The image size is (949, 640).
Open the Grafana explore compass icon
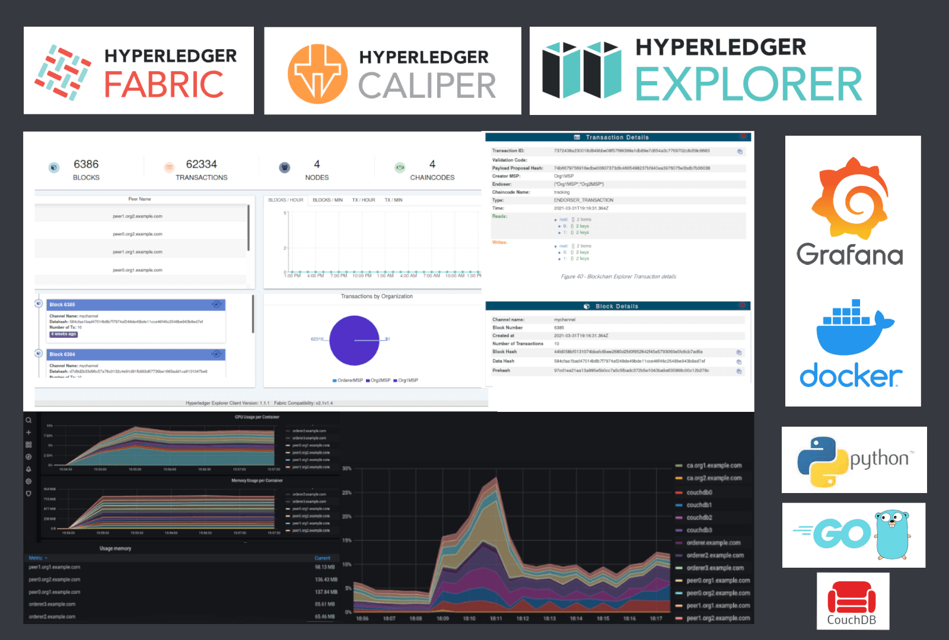pyautogui.click(x=28, y=457)
